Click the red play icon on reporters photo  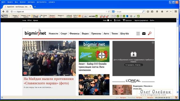[81, 93]
